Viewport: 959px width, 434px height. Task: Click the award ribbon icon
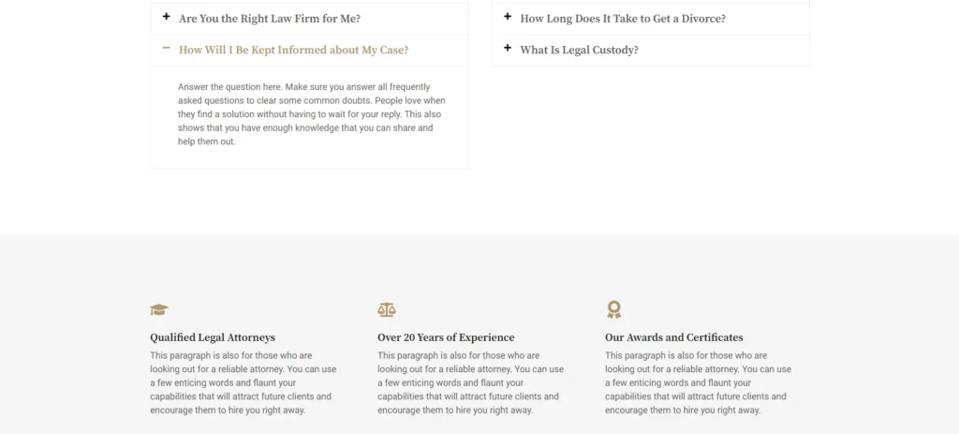pos(614,309)
